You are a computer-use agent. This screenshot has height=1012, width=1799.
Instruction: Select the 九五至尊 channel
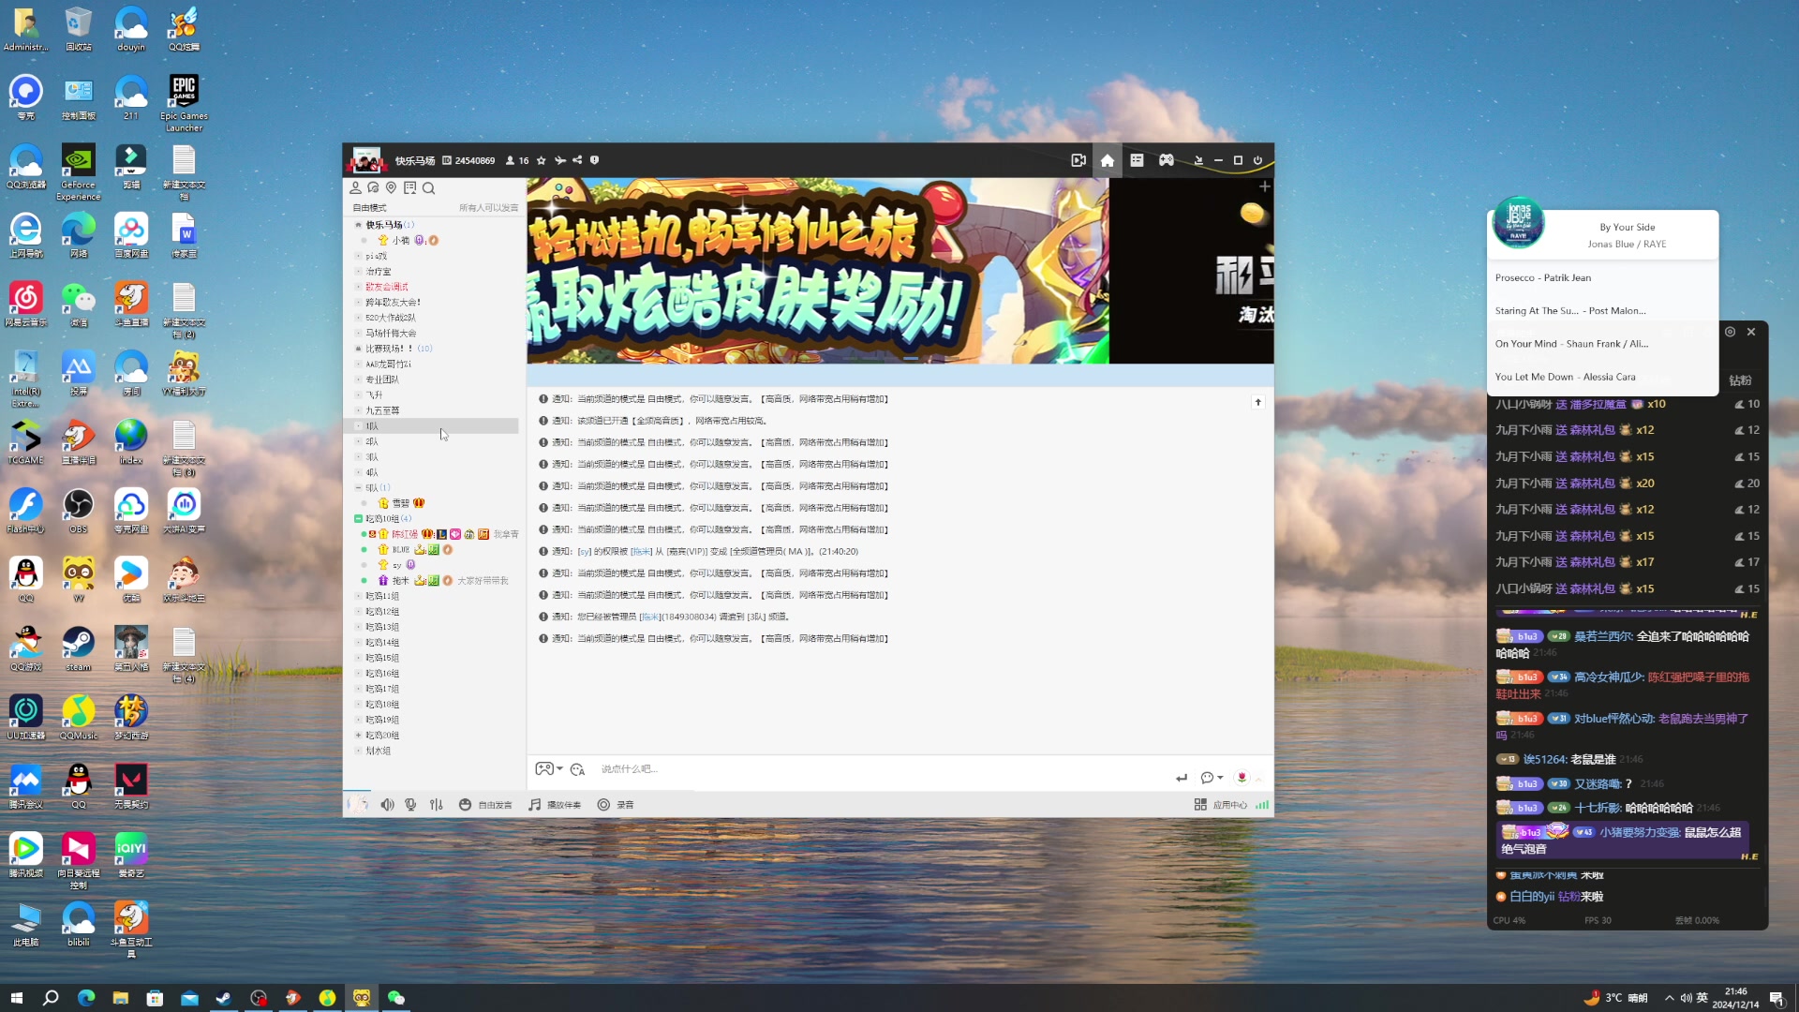click(382, 410)
